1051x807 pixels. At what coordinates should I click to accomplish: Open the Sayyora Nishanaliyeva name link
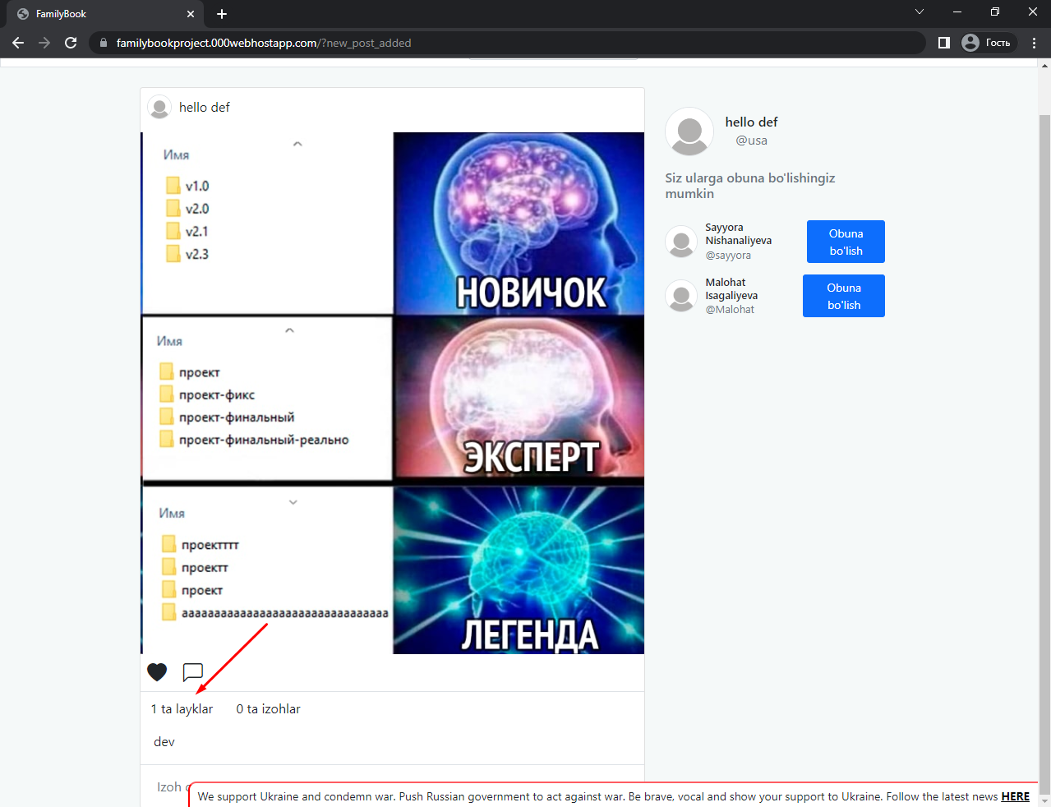[x=738, y=234]
